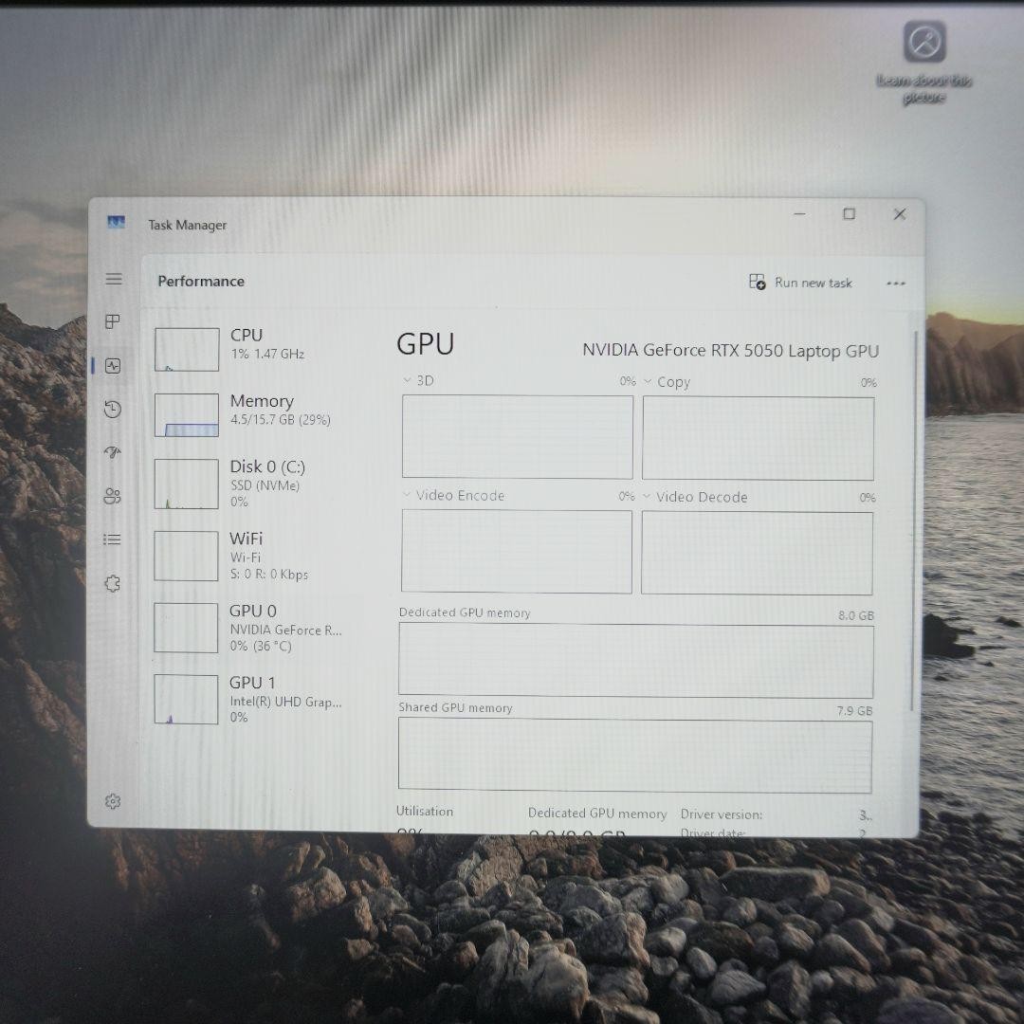Click Run new task button
Screen dimensions: 1024x1024
coord(800,283)
